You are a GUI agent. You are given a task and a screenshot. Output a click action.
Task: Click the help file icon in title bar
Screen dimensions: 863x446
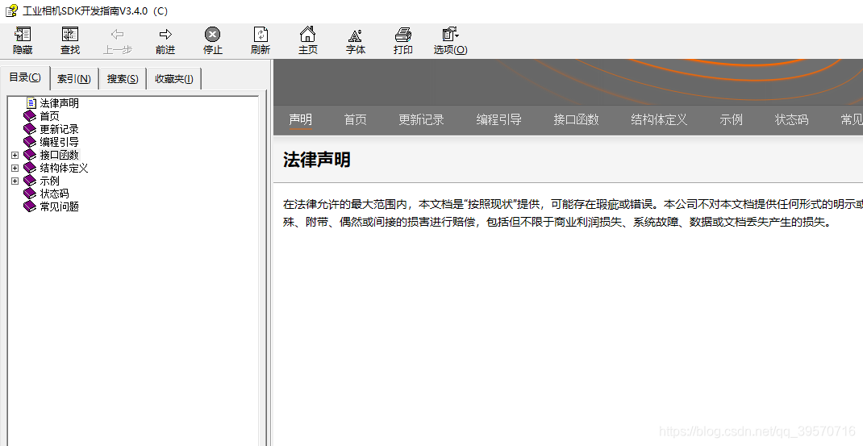click(x=11, y=10)
